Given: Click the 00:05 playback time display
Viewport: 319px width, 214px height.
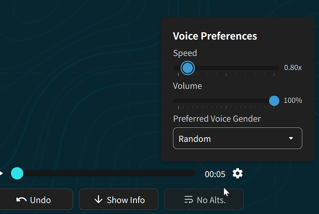Looking at the screenshot, I should pyautogui.click(x=215, y=174).
